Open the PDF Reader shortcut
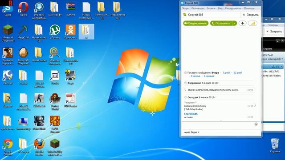 pyautogui.click(x=70, y=100)
